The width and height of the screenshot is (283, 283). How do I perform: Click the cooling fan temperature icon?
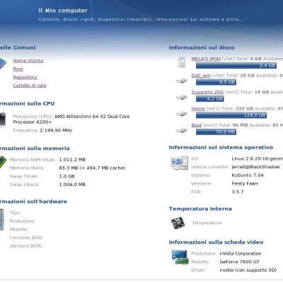(178, 223)
